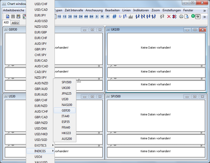Viewport: 210px width, 163px height.
Task: Toggle the auto-scroll button beside green light
Action: click(x=198, y=16)
